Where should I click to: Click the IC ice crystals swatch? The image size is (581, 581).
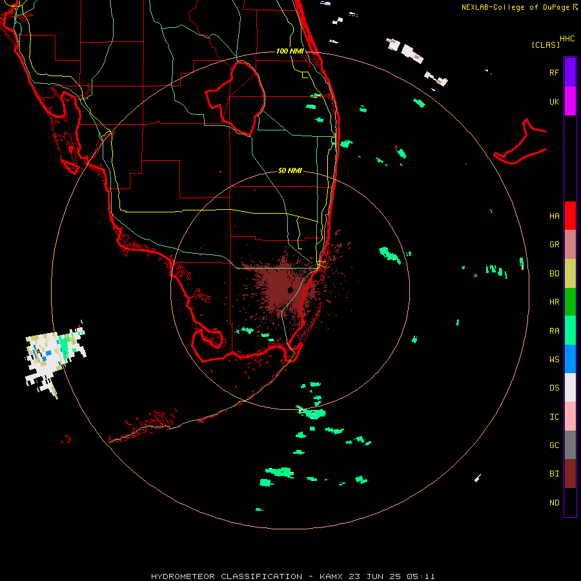coord(570,416)
